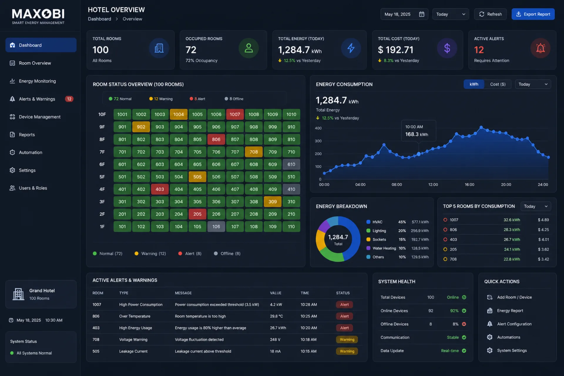Open Top 5 Rooms Today dropdown
This screenshot has height=376, width=564.
536,206
